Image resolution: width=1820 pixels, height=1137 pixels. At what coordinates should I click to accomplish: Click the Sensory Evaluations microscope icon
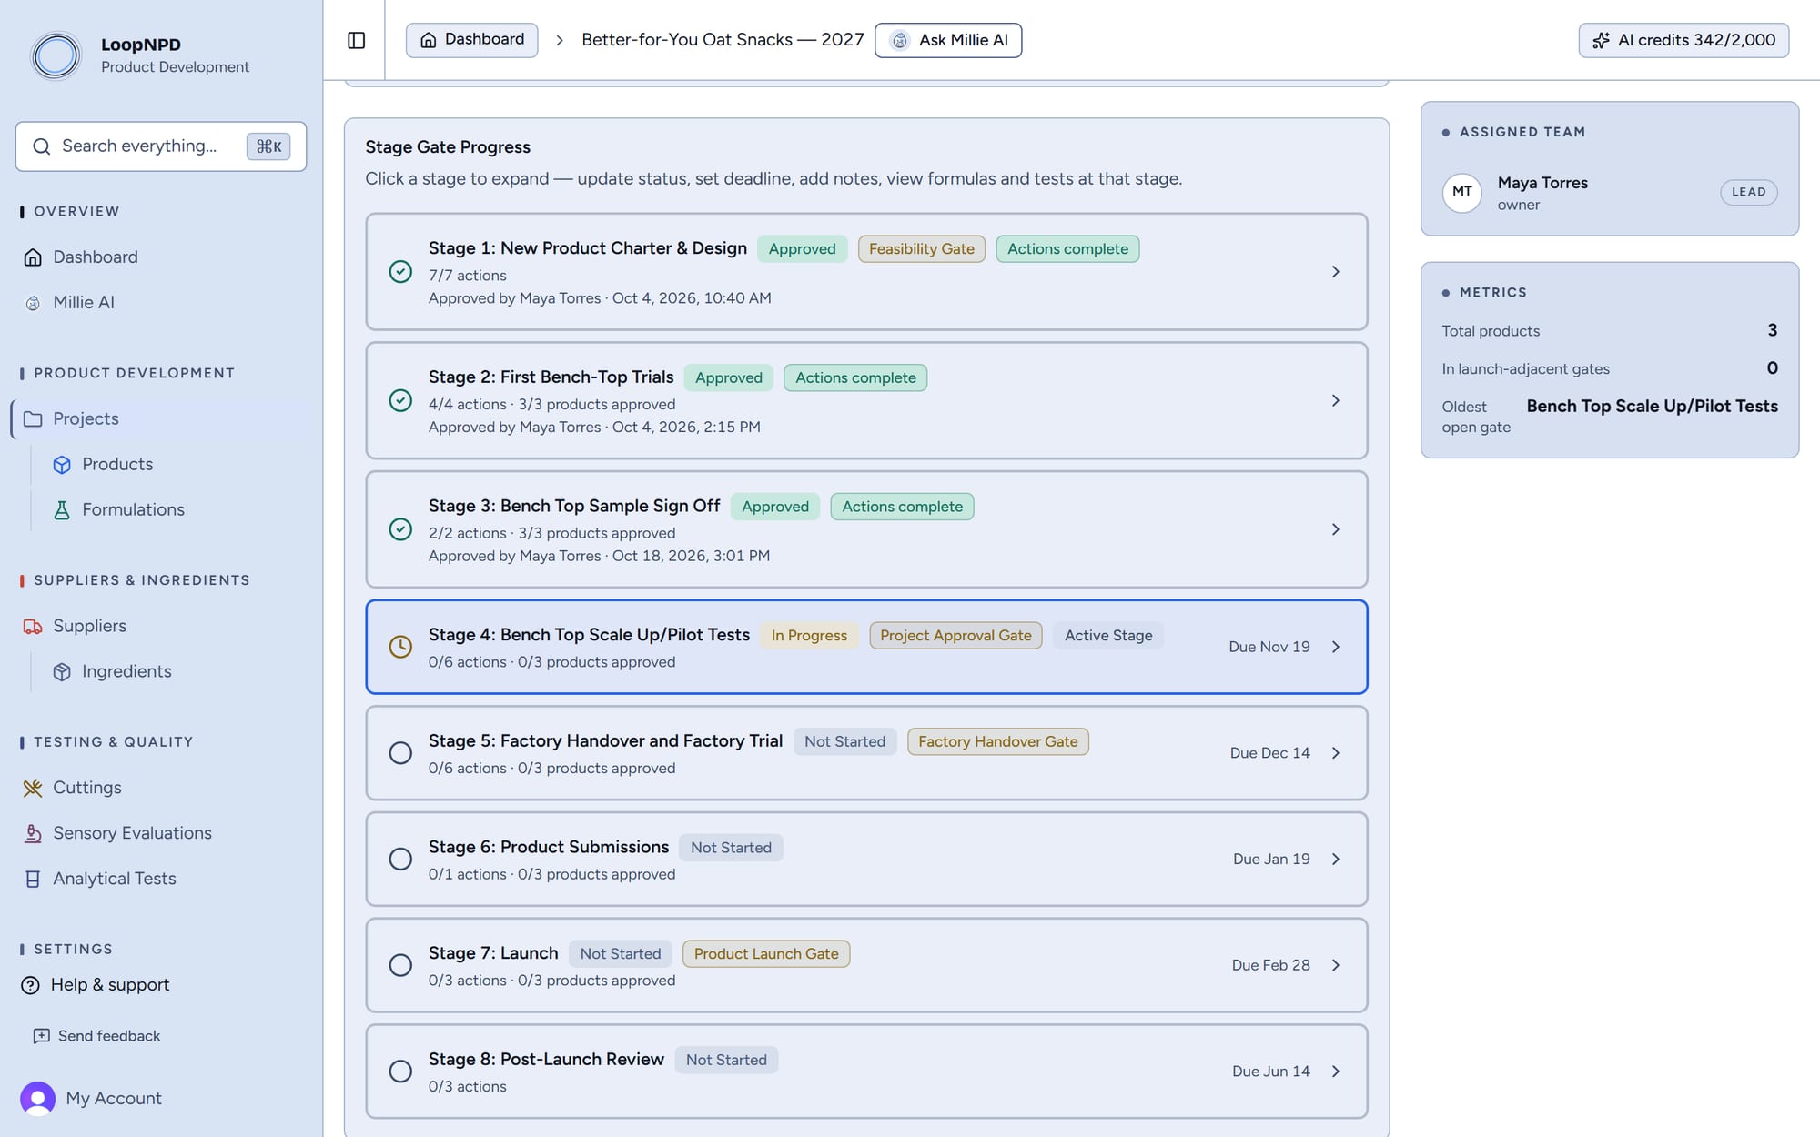click(33, 834)
